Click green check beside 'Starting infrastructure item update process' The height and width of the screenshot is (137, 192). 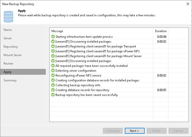click(x=53, y=37)
